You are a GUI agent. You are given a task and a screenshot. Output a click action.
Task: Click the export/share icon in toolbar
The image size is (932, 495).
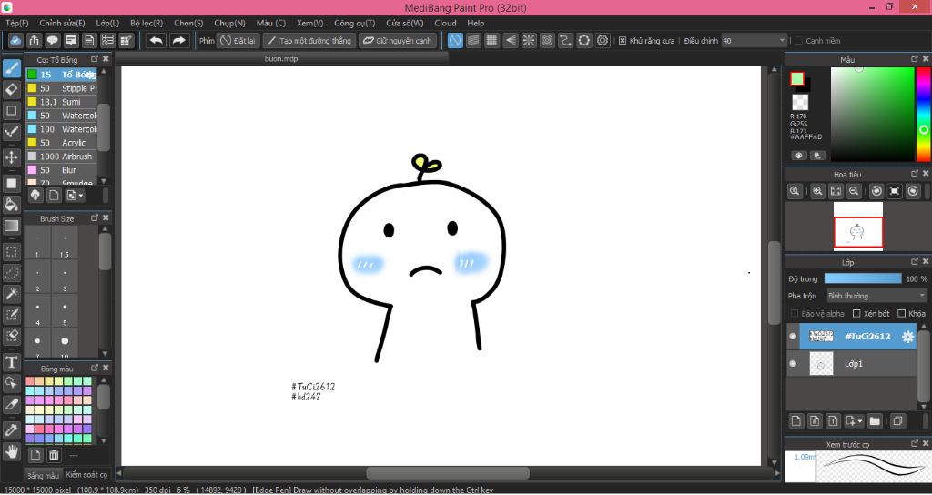tap(34, 40)
